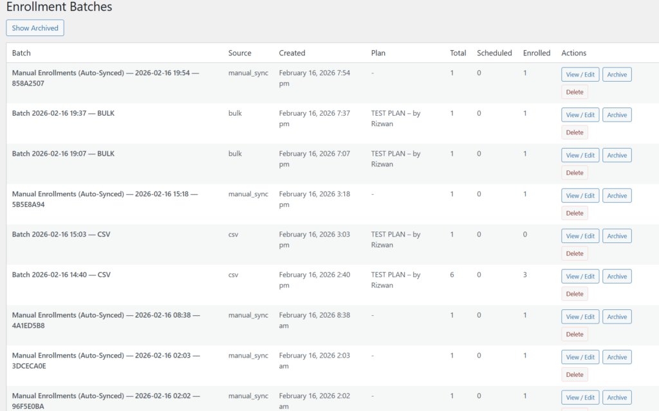Archive the Manual Enrollments 5B5E8A94 batch
Screen dimensions: 659x411
click(617, 196)
